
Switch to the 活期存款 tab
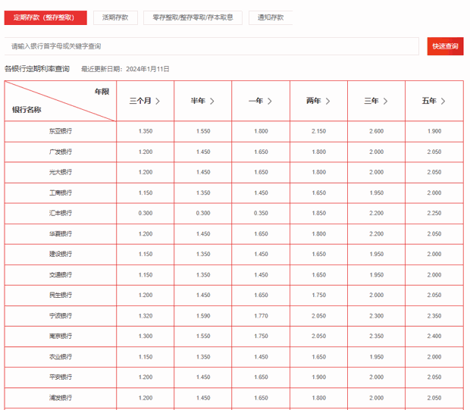coord(115,17)
